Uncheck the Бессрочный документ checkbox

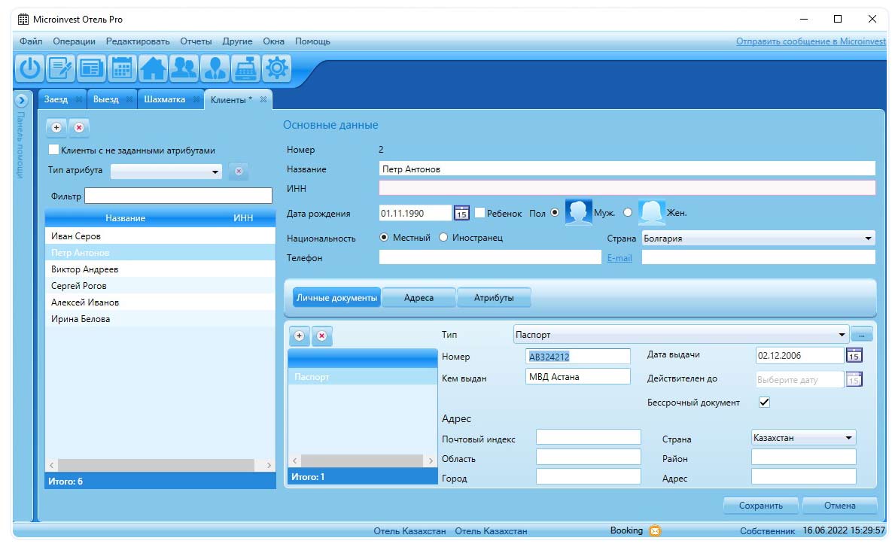764,403
